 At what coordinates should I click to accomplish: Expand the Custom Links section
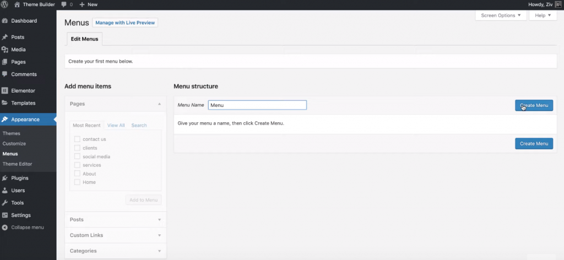[115, 235]
